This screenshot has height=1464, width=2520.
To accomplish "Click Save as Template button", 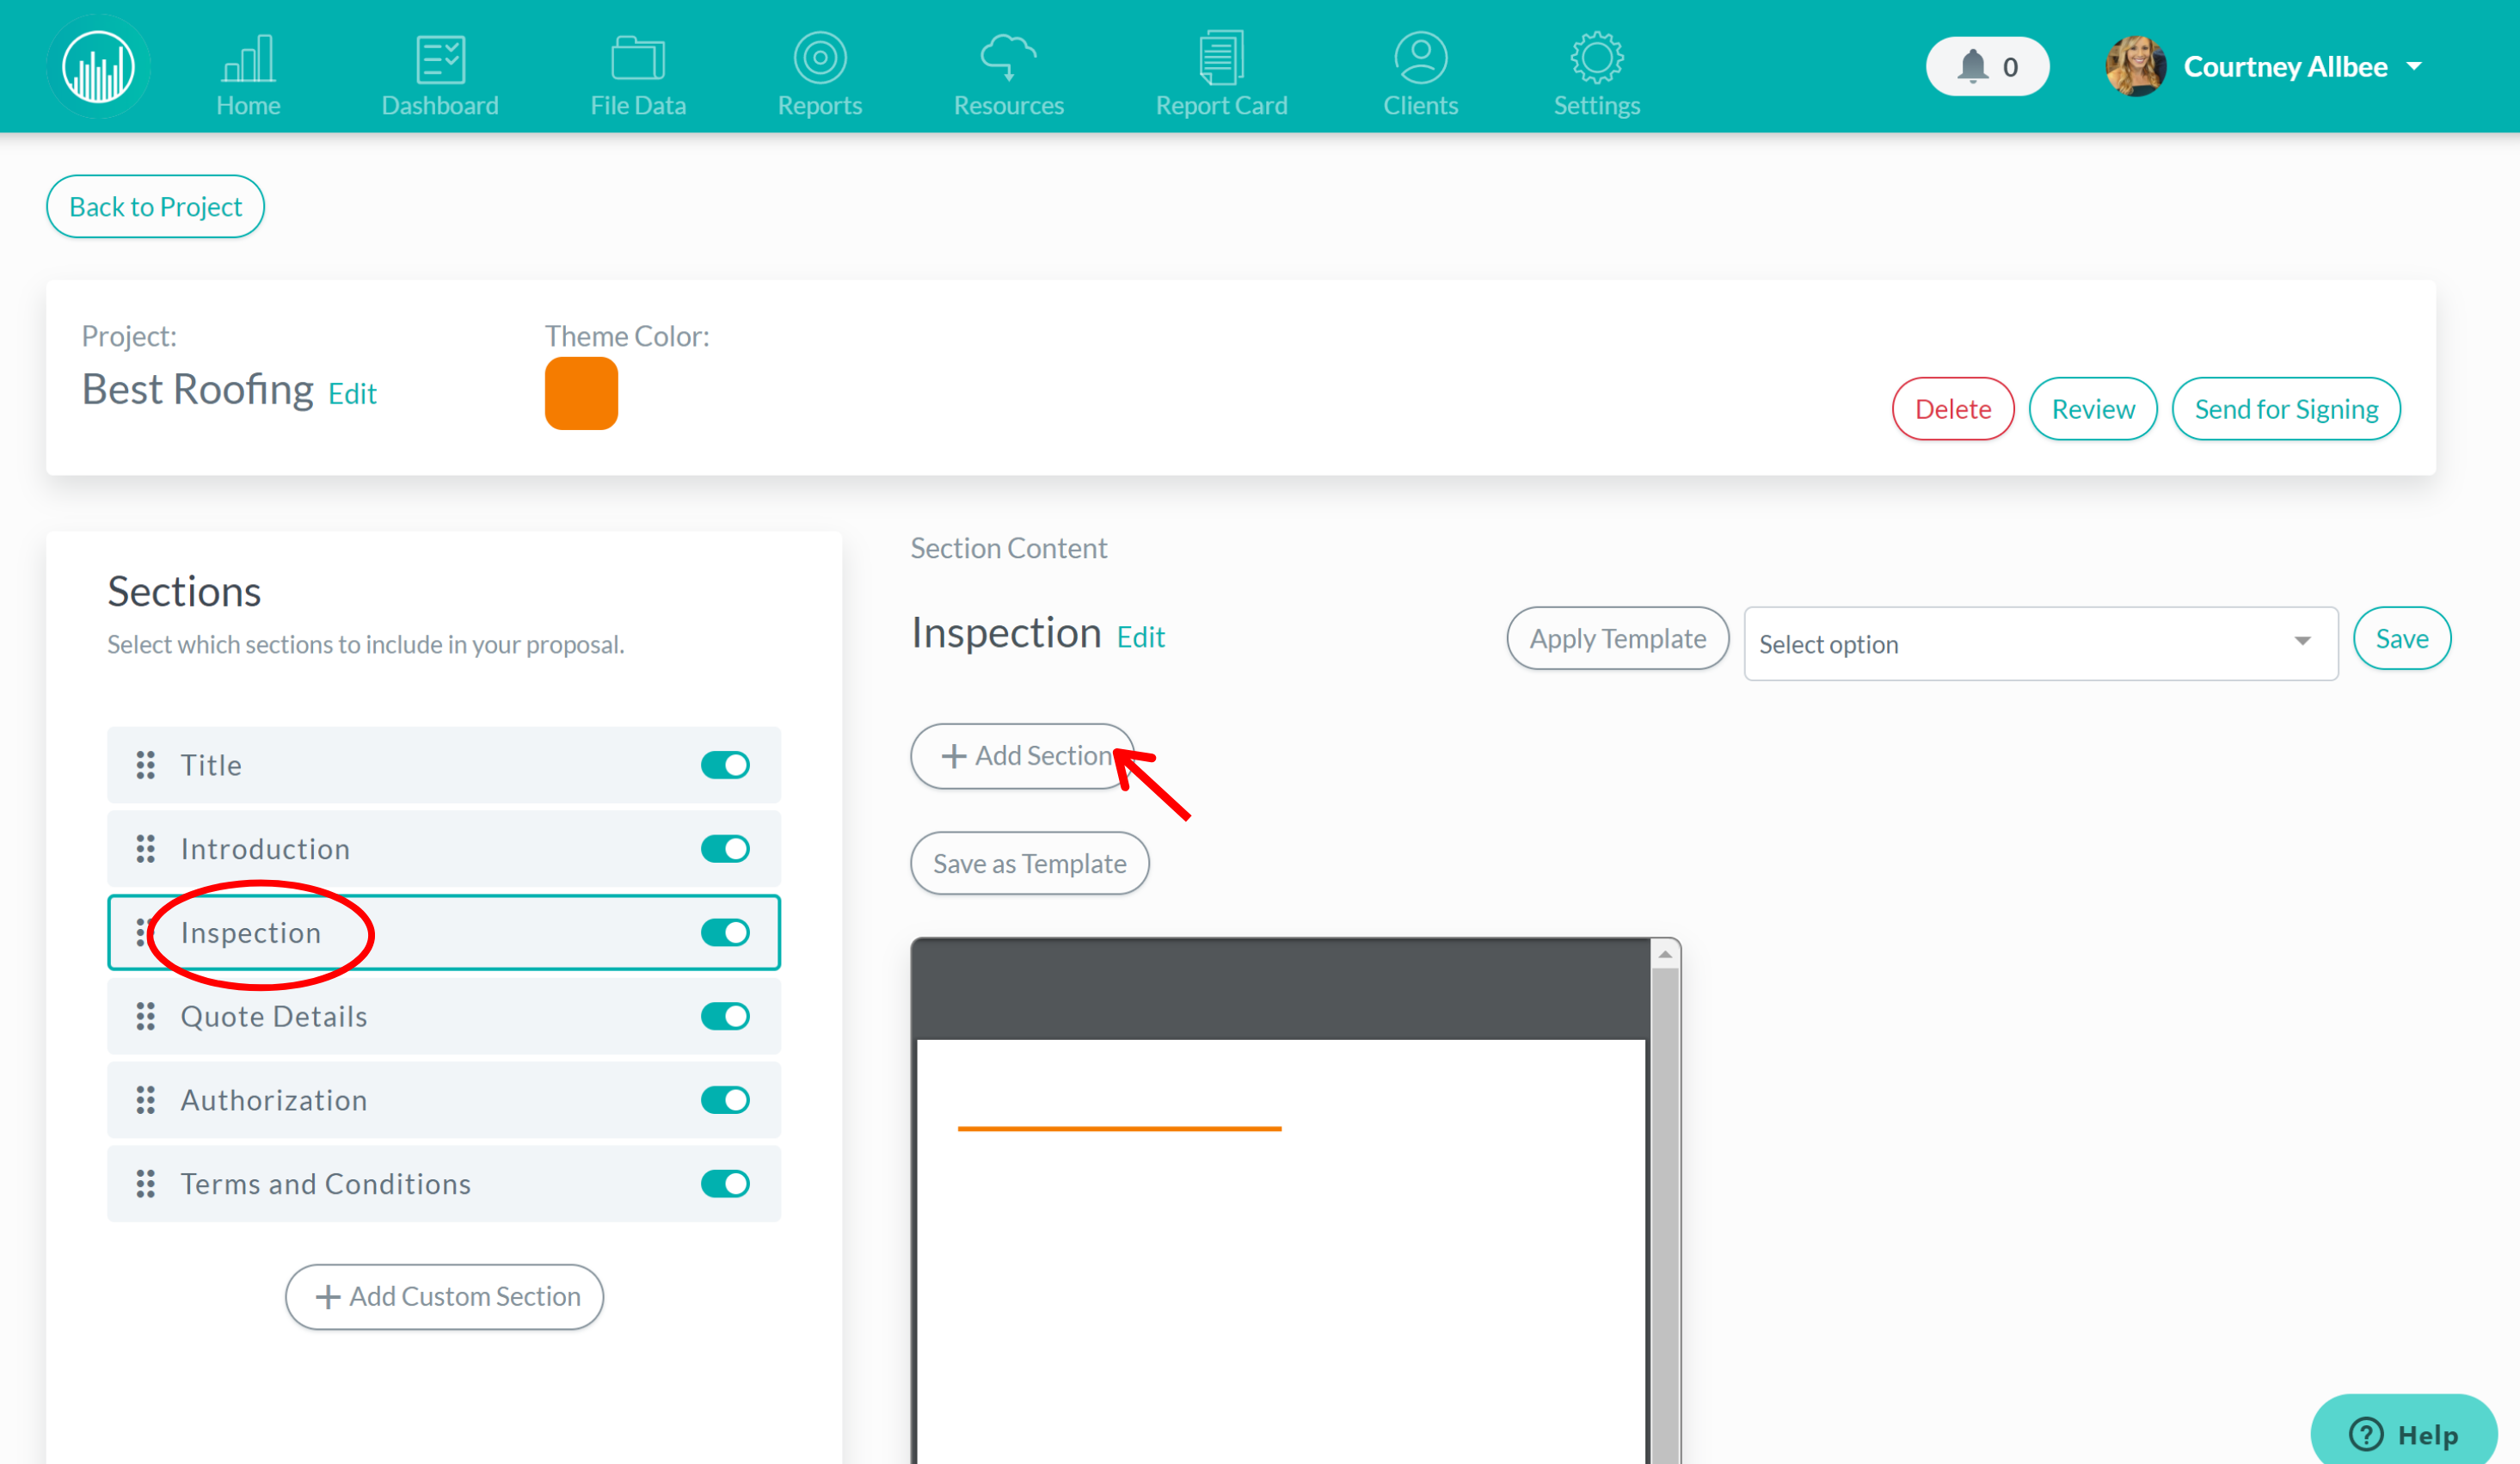I will (x=1029, y=863).
